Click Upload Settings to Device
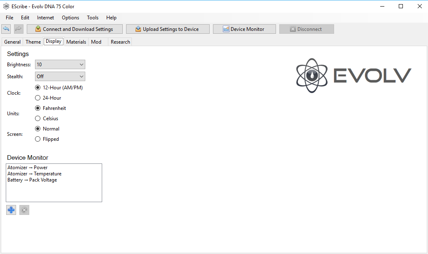 (x=168, y=29)
